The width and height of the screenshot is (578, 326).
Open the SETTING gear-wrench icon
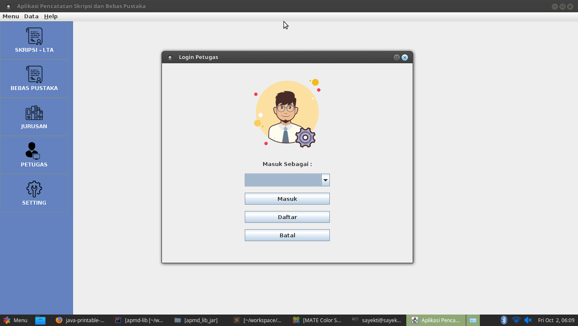(34, 189)
